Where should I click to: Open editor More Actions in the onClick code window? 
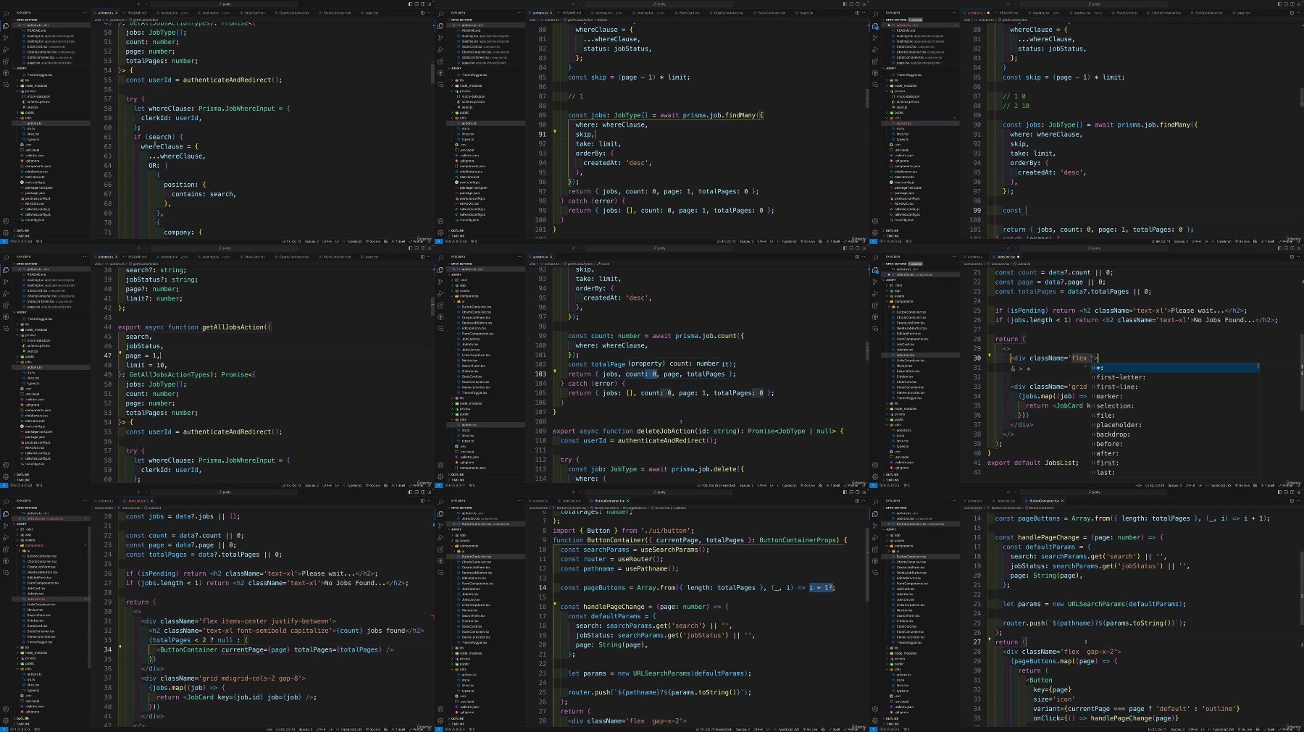tap(1298, 500)
